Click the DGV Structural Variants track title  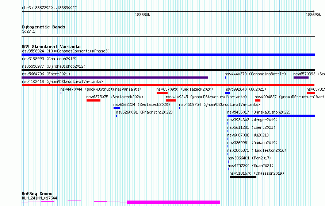point(51,47)
